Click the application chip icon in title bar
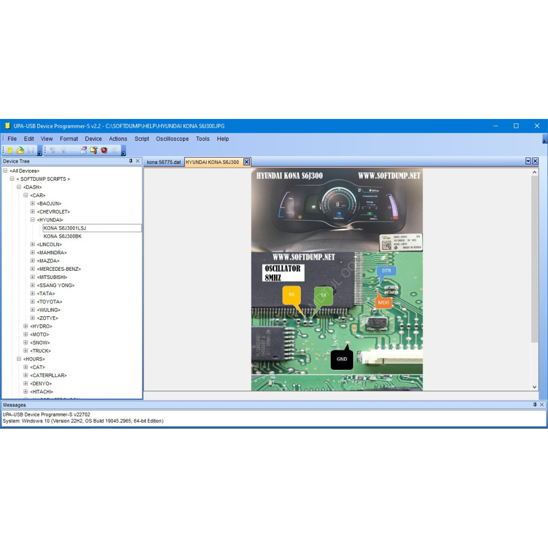The width and height of the screenshot is (548, 548). point(7,126)
